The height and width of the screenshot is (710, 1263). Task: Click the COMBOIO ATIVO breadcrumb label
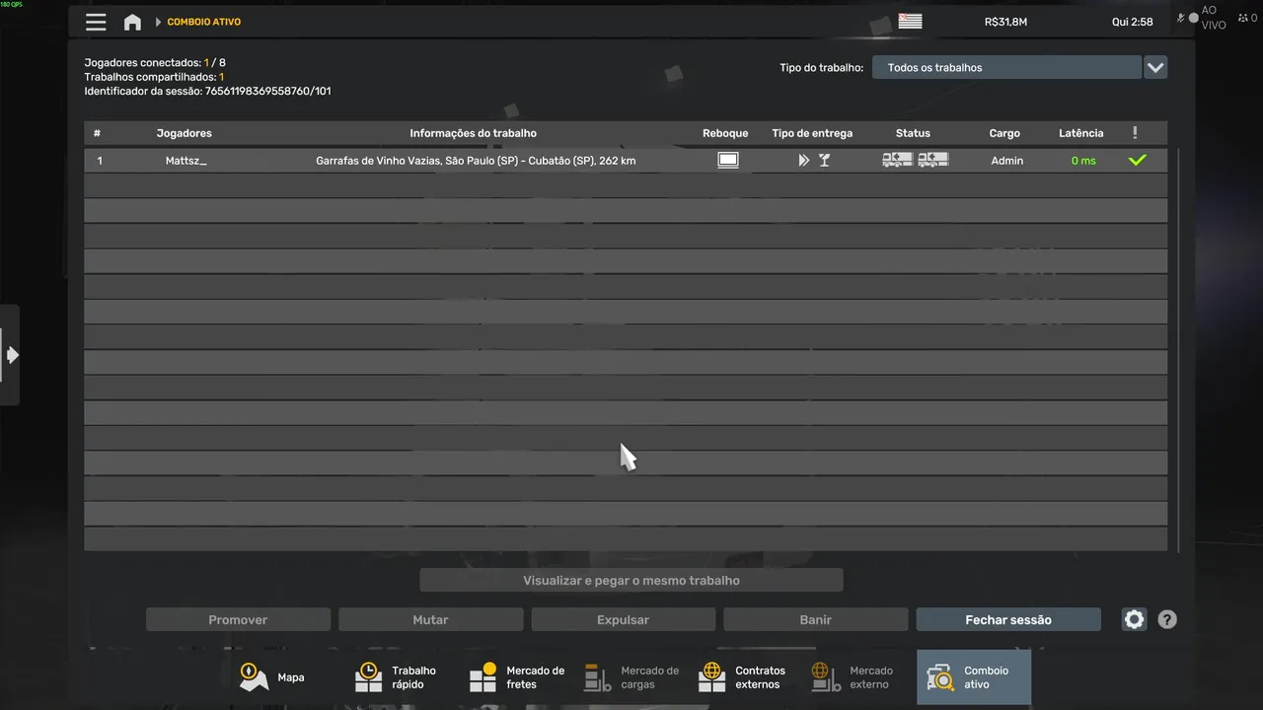(204, 22)
